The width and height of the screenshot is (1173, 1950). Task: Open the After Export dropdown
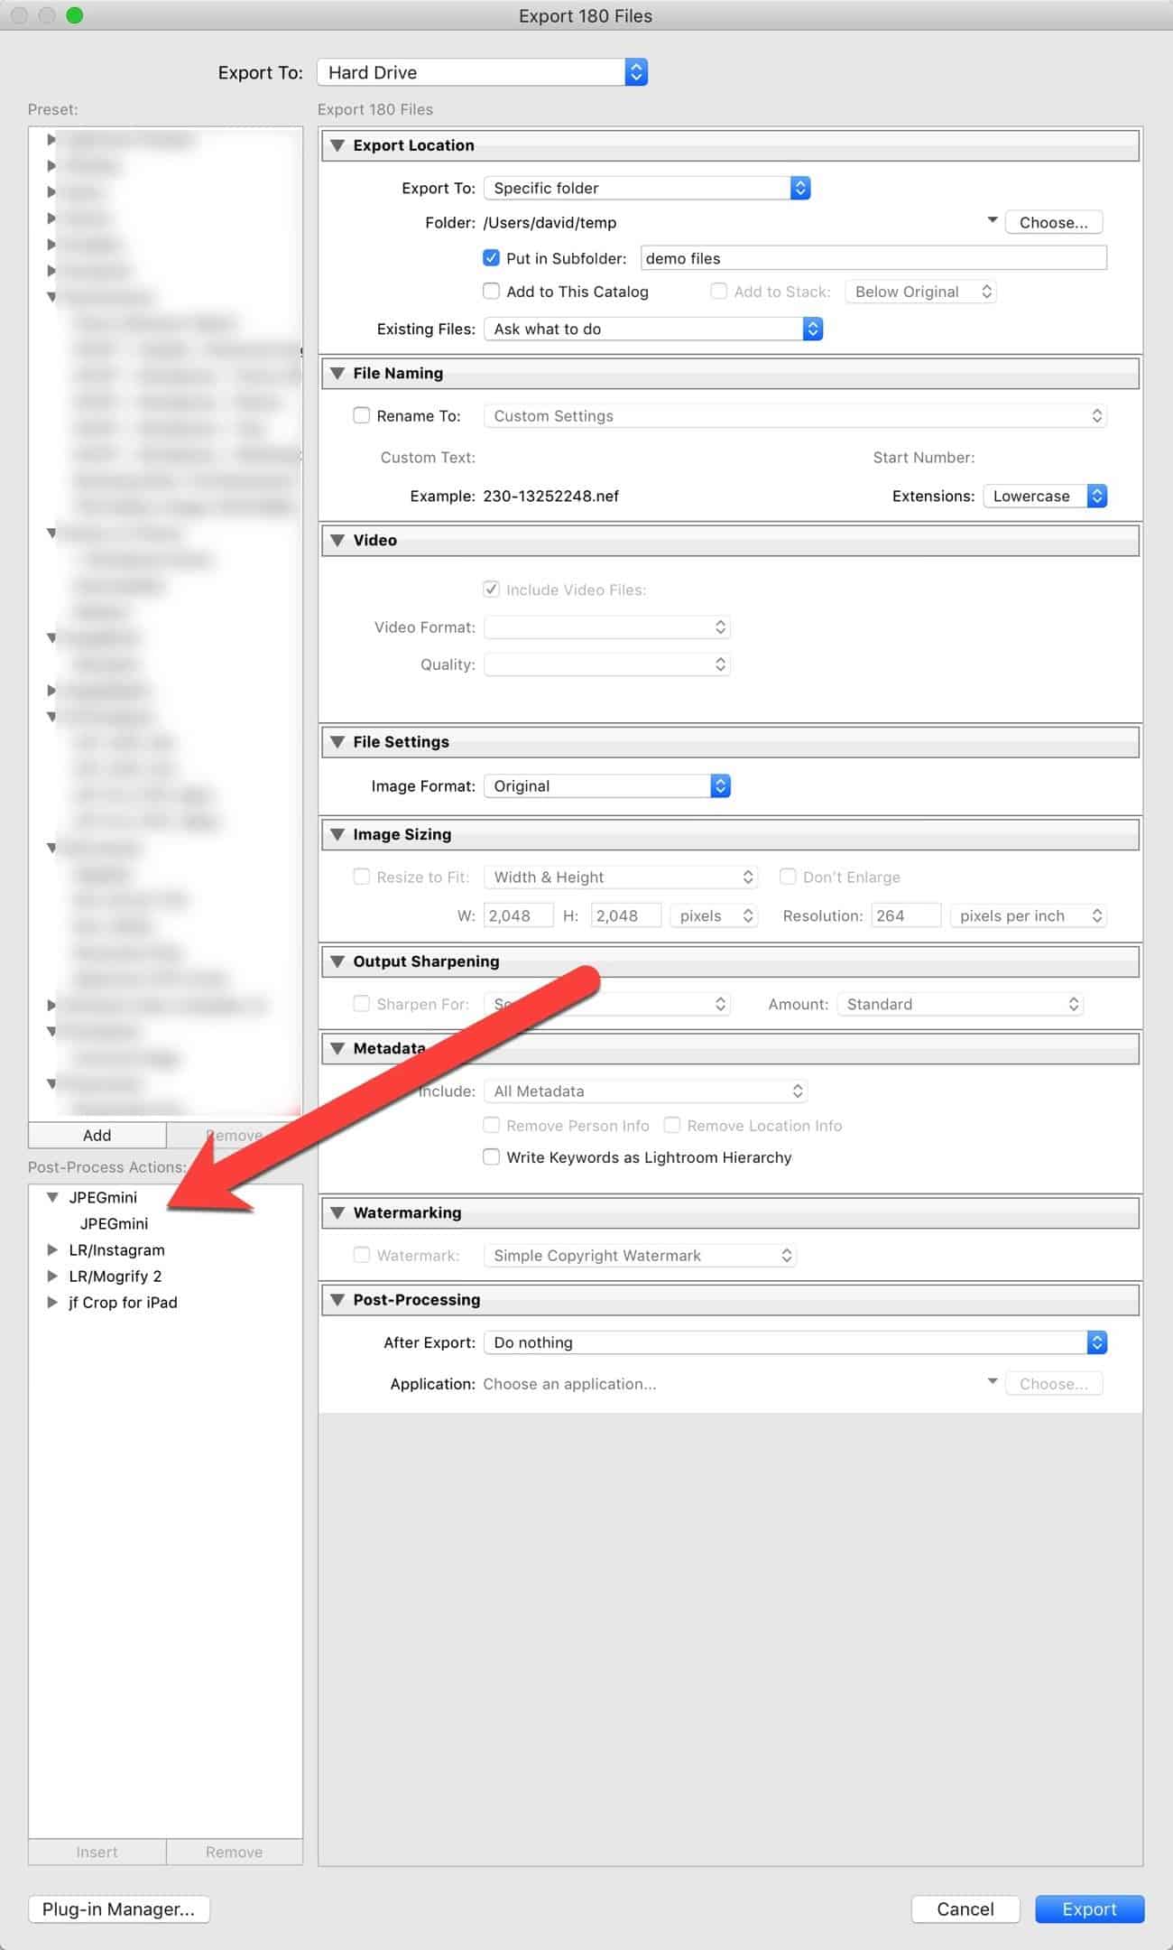tap(795, 1342)
